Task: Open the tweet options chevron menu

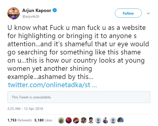Action: point(148,13)
